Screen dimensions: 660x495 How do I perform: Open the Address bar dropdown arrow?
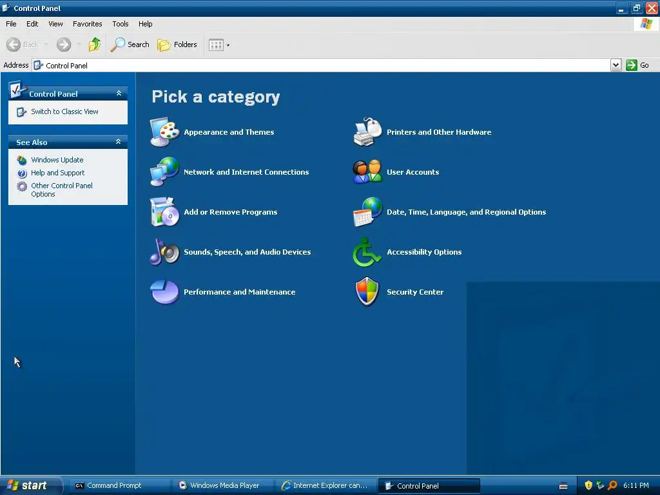click(x=616, y=65)
